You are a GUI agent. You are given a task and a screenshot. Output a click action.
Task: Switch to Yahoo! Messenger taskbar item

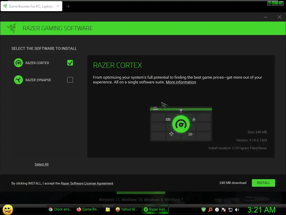[127, 209]
